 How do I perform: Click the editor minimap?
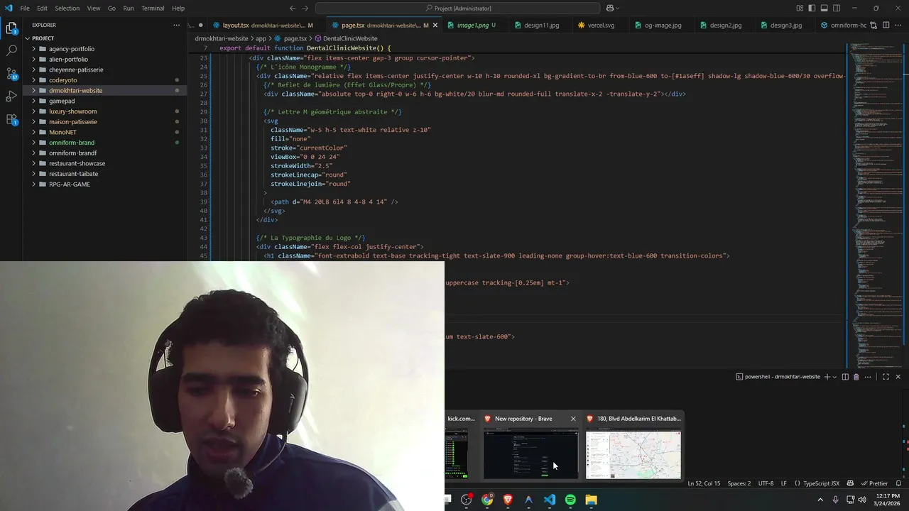click(875, 206)
